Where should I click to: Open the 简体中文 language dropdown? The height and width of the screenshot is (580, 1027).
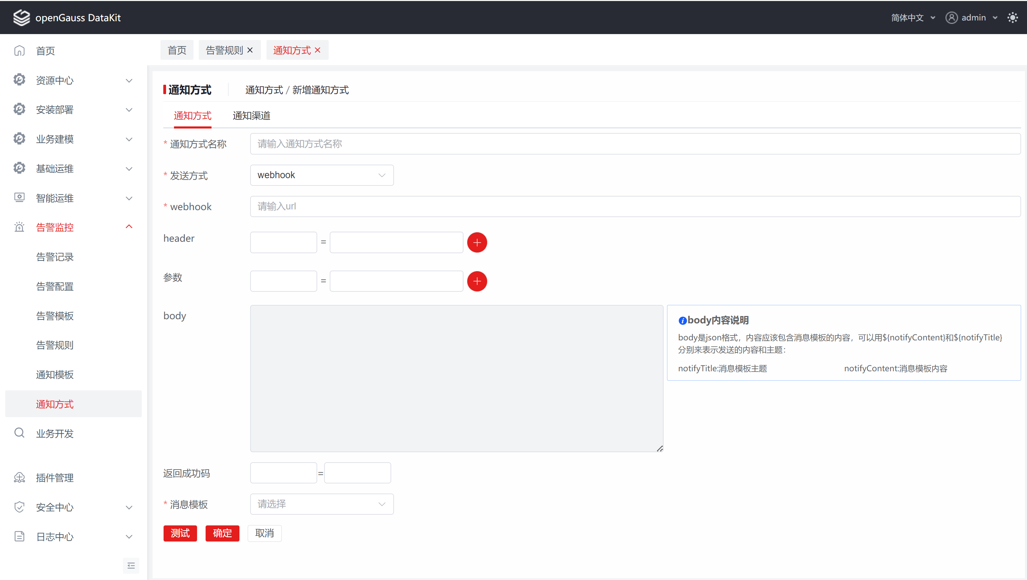pos(913,18)
